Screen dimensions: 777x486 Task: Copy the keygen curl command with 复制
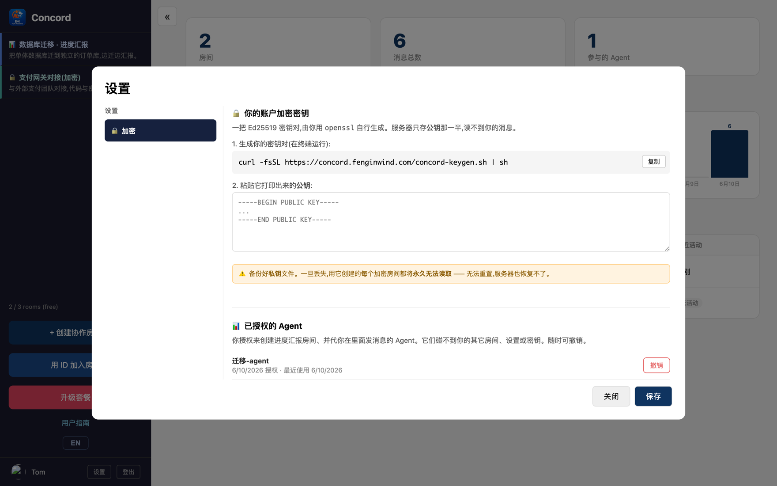pyautogui.click(x=653, y=162)
